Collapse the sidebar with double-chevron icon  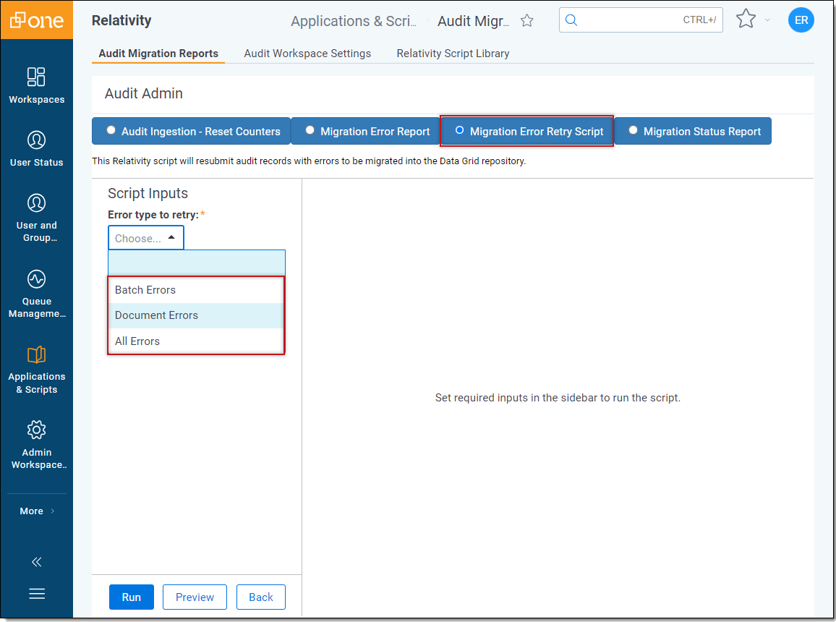click(x=36, y=562)
